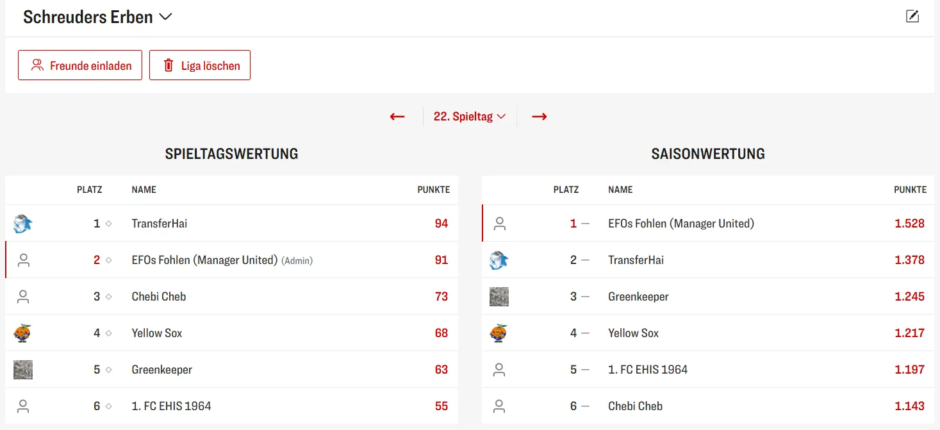Screen dimensions: 940x430
Task: Click TransferHai shark avatar in Spieltagswertung
Action: pos(23,224)
